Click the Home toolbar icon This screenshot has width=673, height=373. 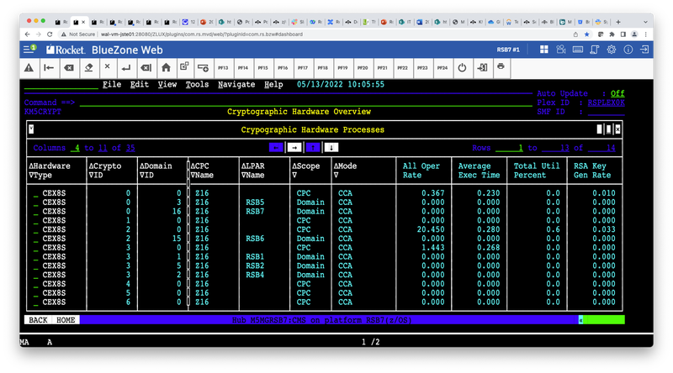pyautogui.click(x=166, y=67)
